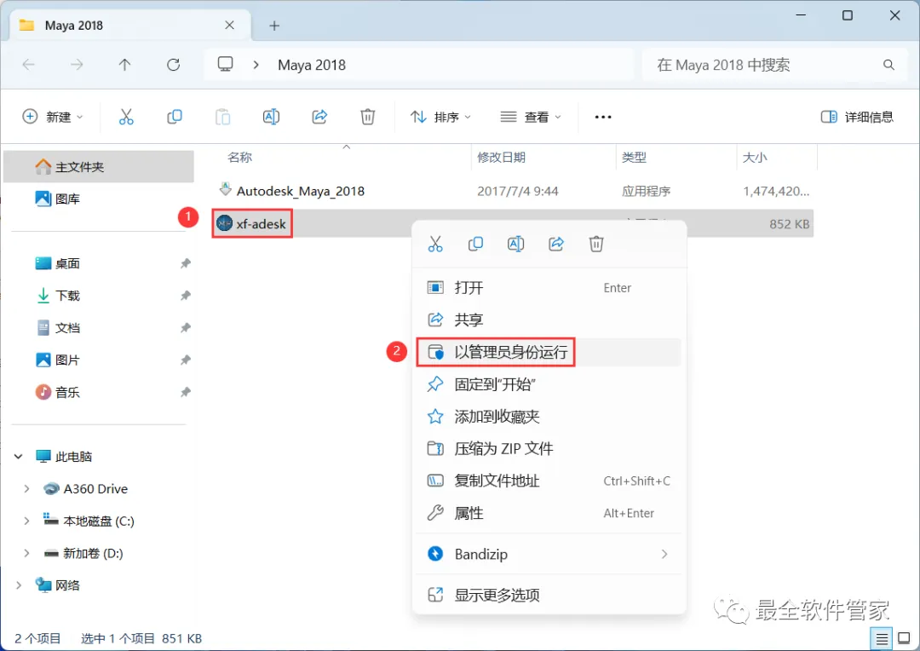Choose 显示更多选项 in the context menu
This screenshot has width=920, height=651.
point(548,596)
